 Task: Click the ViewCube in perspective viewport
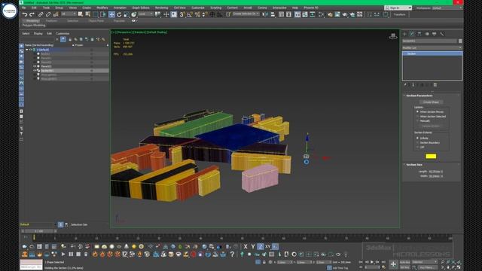pos(393,36)
